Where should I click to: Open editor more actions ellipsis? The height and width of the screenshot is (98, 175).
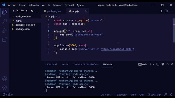[x=171, y=11]
